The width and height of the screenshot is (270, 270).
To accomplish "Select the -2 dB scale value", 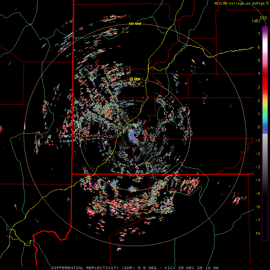I will pyautogui.click(x=258, y=154).
